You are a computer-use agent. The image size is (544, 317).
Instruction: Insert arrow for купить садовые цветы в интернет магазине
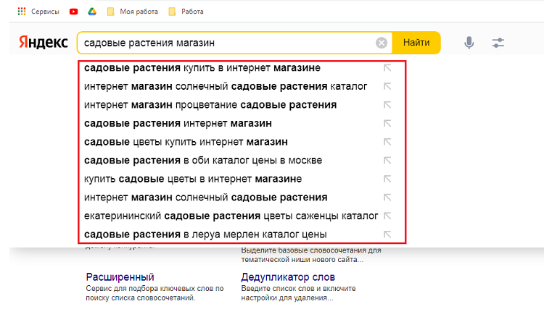(x=387, y=179)
